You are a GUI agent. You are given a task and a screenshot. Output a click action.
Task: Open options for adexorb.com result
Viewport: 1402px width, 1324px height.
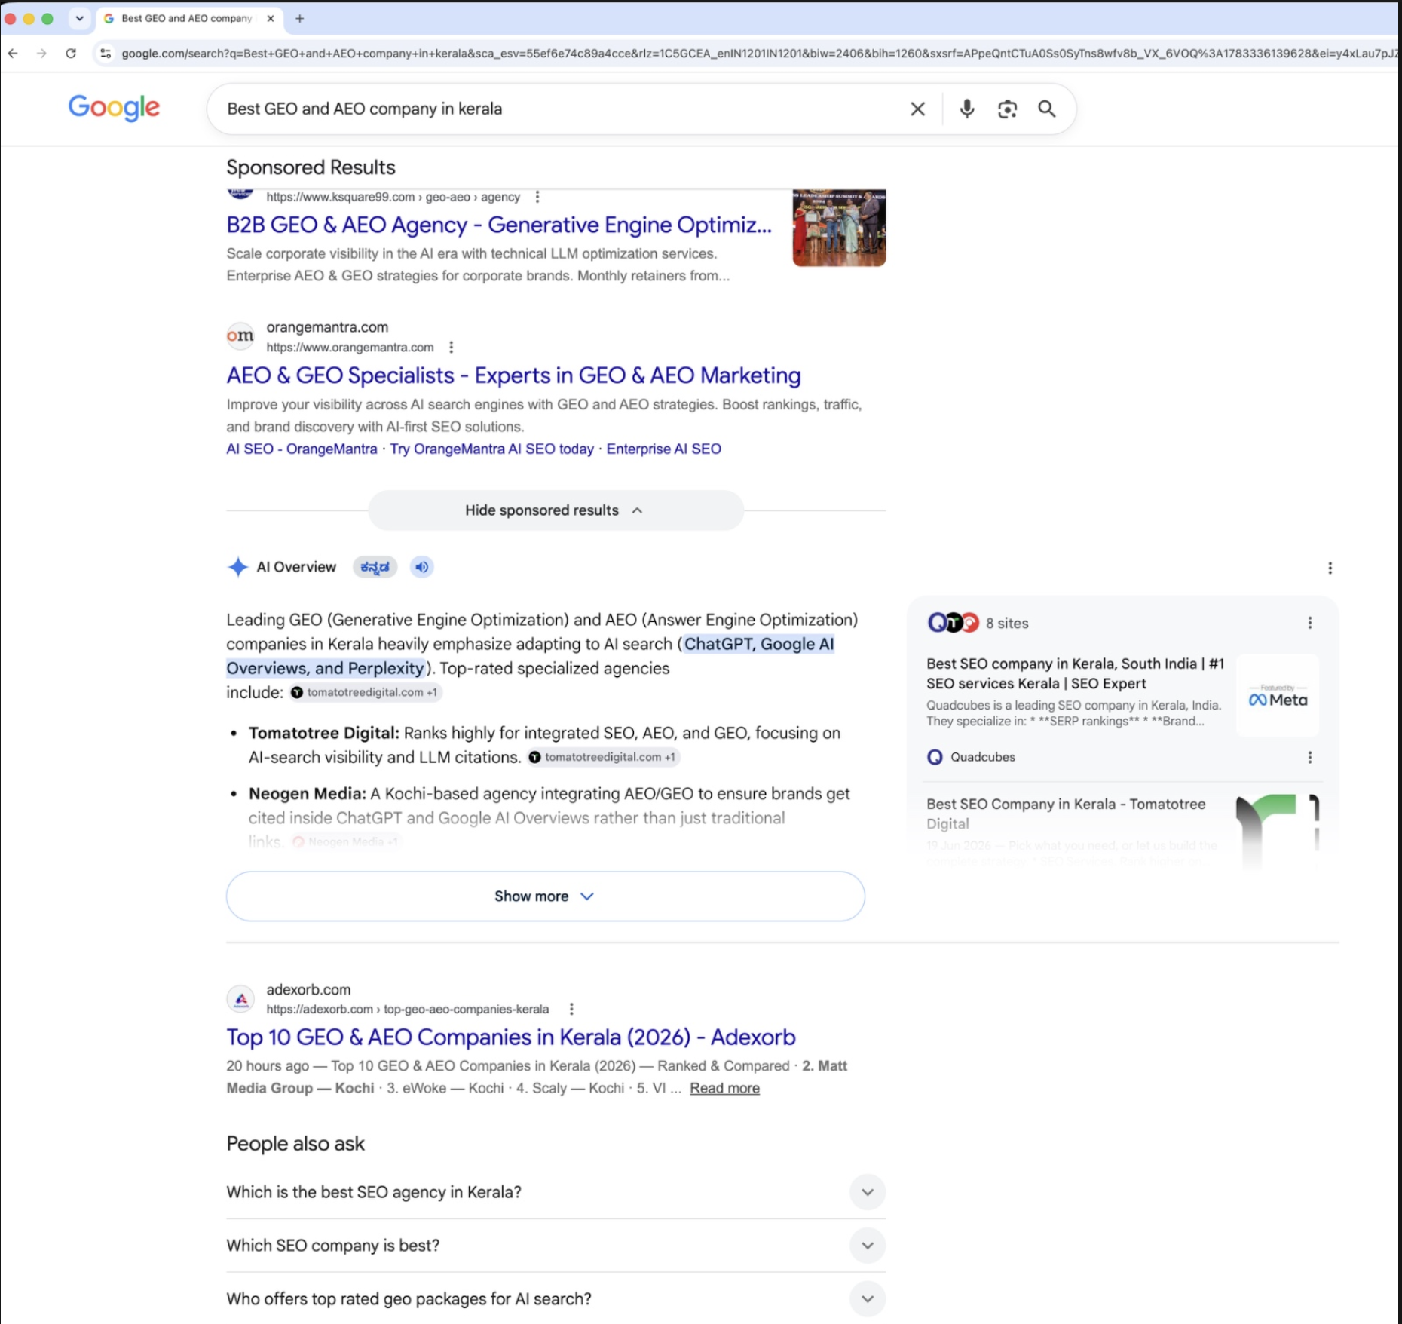(x=571, y=1009)
